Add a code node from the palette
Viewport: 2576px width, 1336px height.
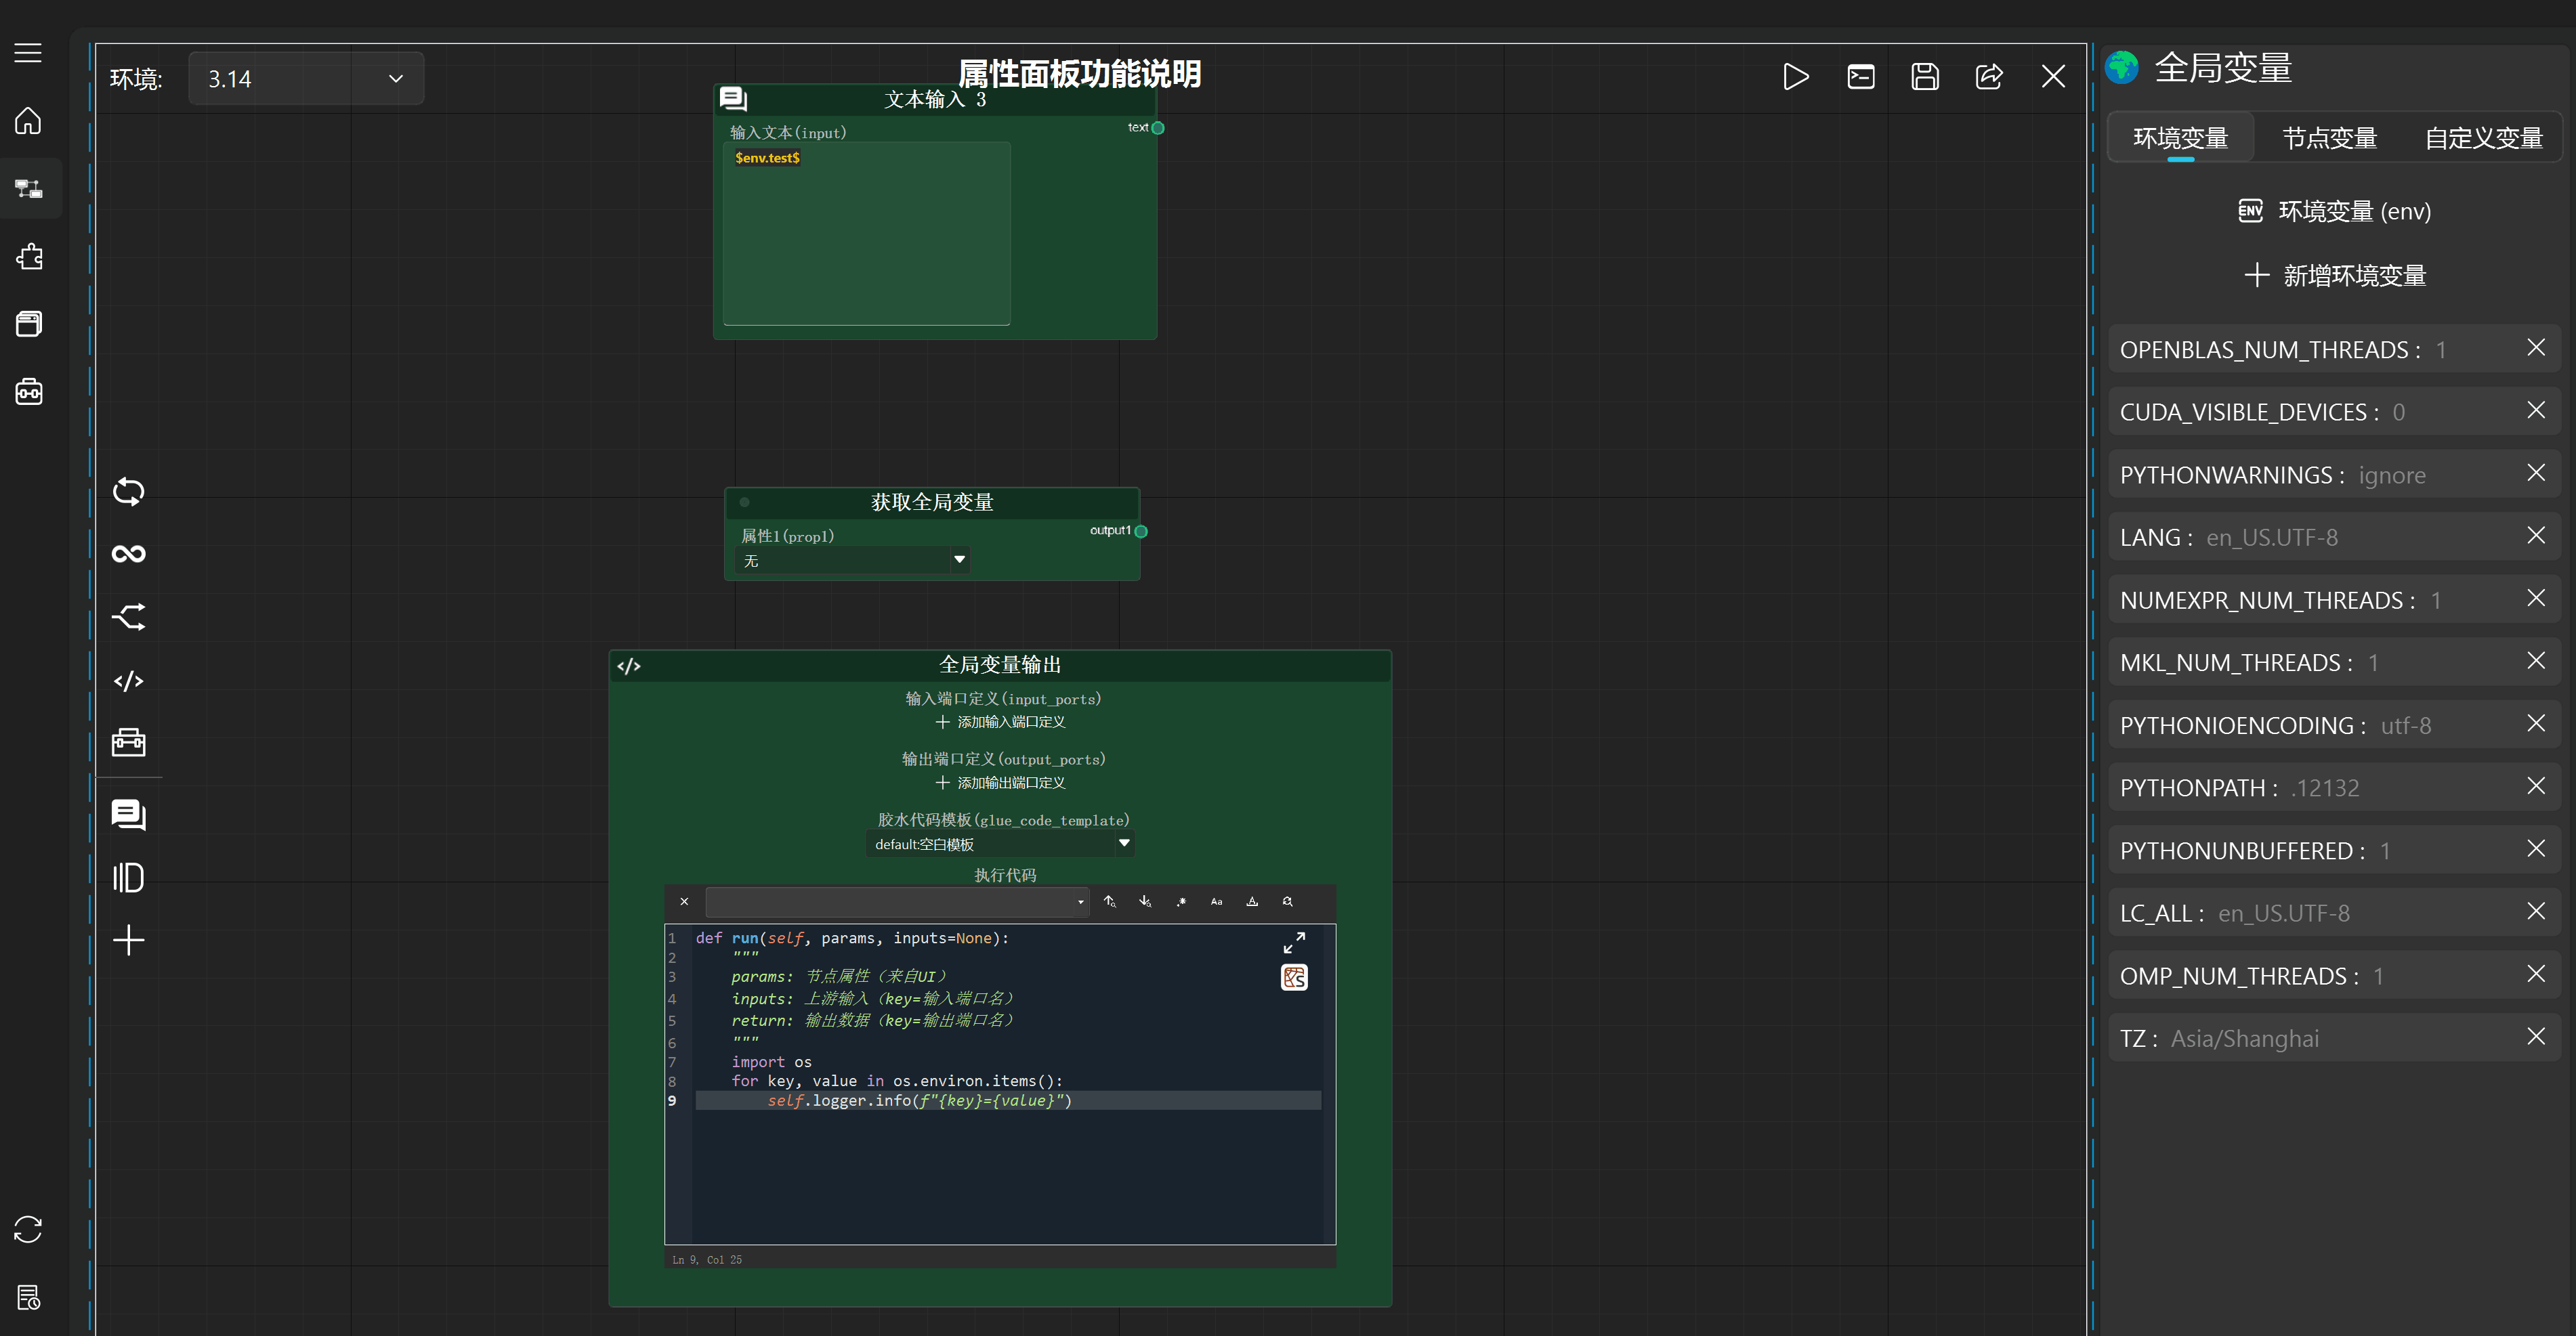coord(128,681)
